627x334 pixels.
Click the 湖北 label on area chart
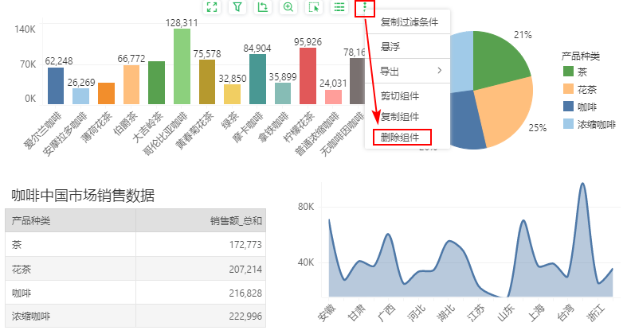446,313
